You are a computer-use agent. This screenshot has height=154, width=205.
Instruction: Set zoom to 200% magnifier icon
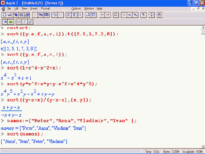pos(135,15)
